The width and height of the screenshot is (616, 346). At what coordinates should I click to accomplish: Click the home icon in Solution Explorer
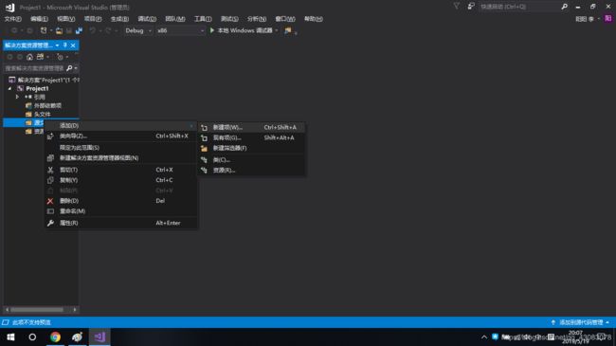click(x=29, y=57)
